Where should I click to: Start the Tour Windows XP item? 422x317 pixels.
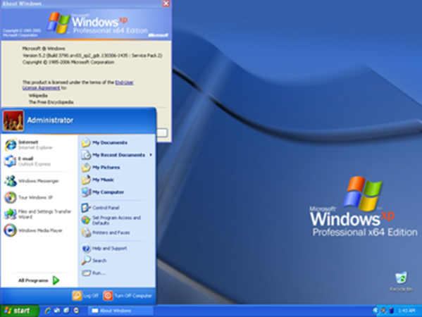(39, 197)
